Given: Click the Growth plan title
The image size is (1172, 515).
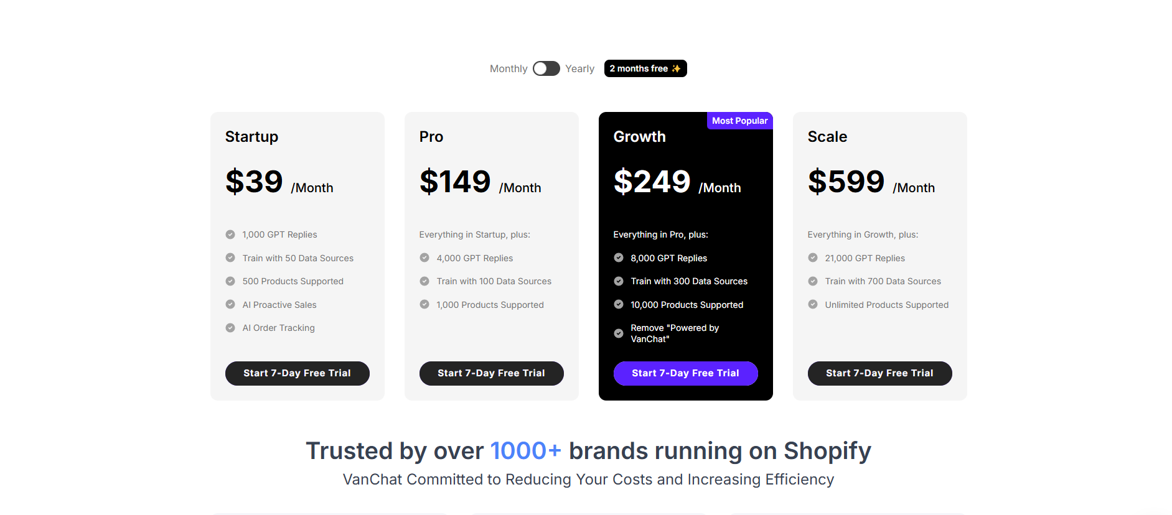Looking at the screenshot, I should (639, 137).
